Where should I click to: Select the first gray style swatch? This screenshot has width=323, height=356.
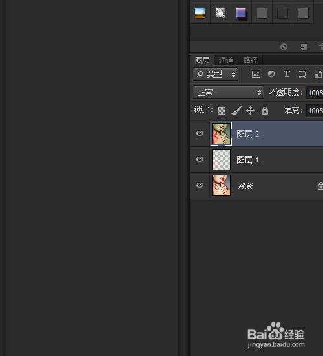point(262,13)
